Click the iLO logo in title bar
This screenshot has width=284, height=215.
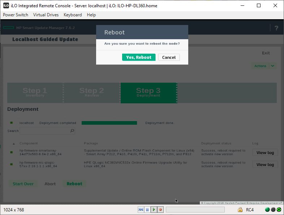pyautogui.click(x=6, y=5)
